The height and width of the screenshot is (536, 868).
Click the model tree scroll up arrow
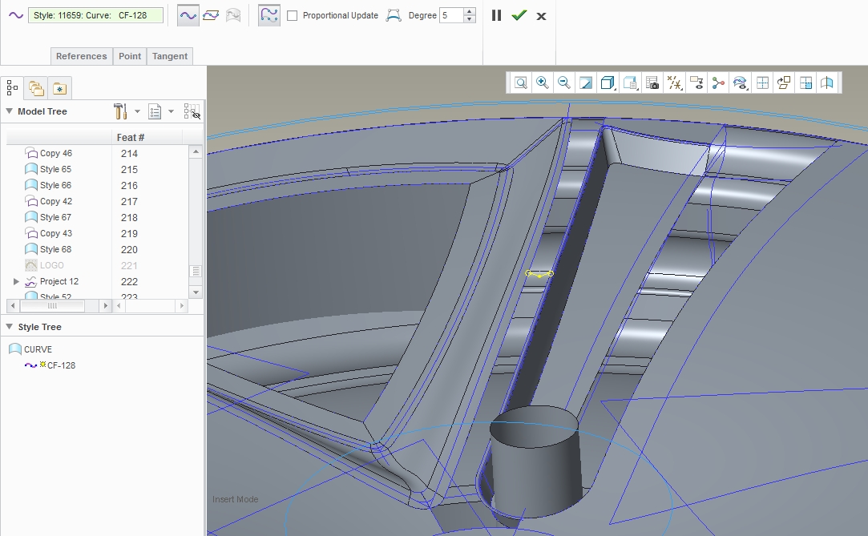196,151
